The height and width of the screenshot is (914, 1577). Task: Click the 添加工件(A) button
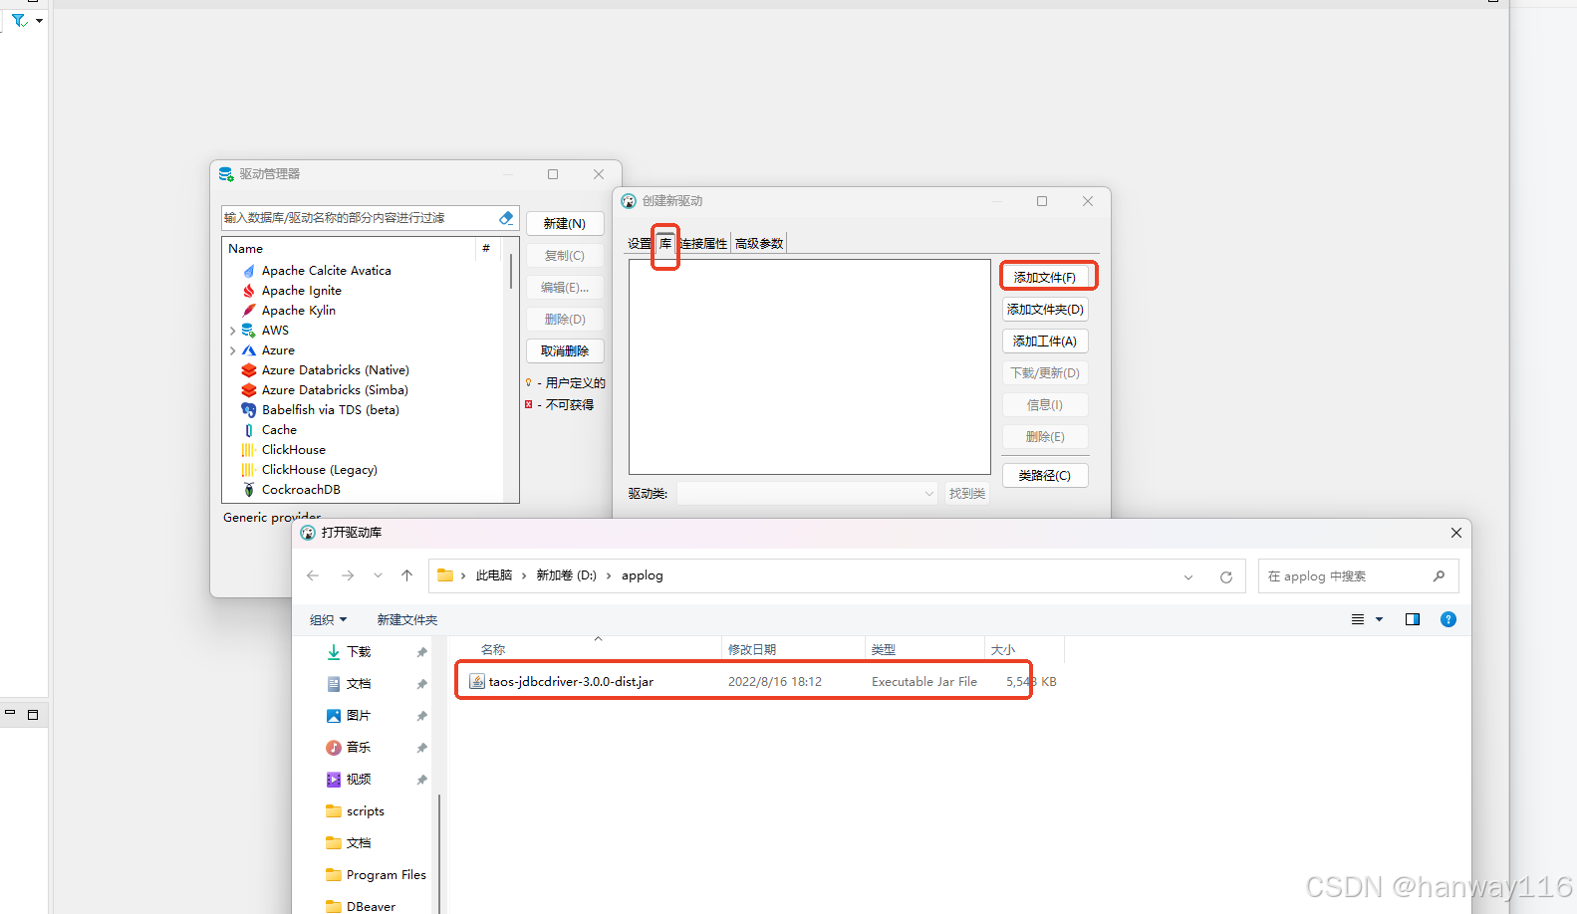click(x=1045, y=342)
